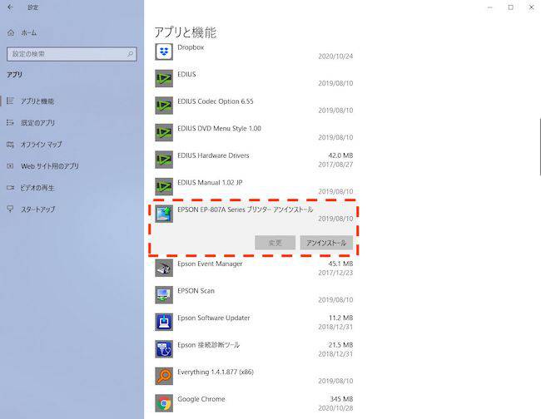Open 既定のアプリ in the sidebar

pyautogui.click(x=37, y=123)
